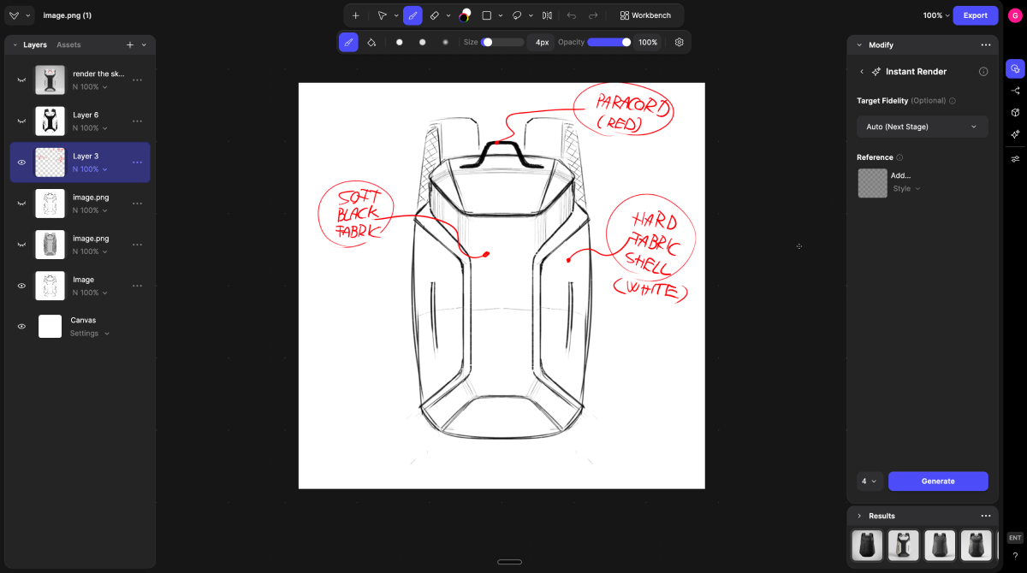Pick the medium soft brush tip

coord(422,42)
